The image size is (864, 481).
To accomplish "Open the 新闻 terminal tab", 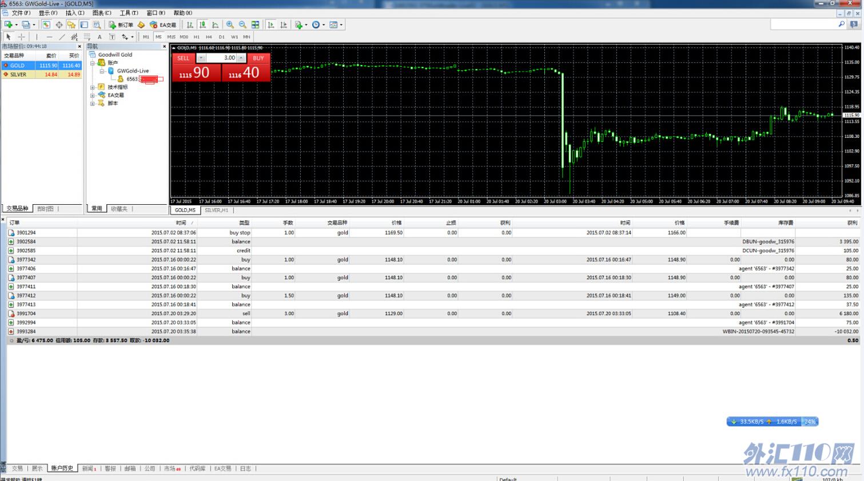I will click(x=89, y=468).
